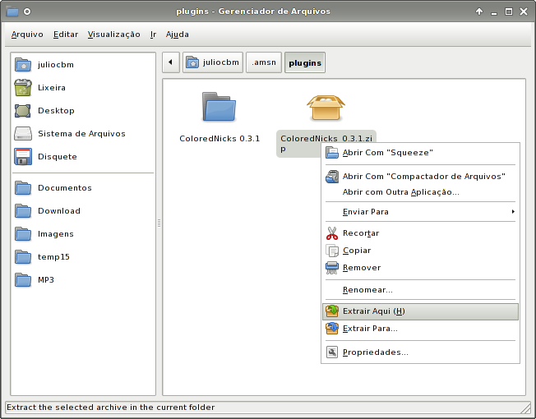536x419 pixels.
Task: Click Abrir Com "Compactador de Arquivos" label
Action: (x=424, y=176)
